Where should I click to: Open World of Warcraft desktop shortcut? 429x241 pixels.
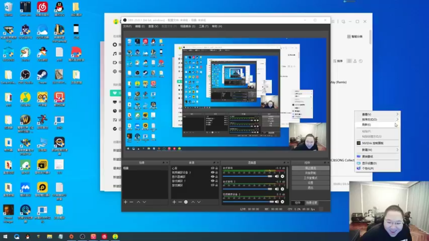(x=25, y=124)
